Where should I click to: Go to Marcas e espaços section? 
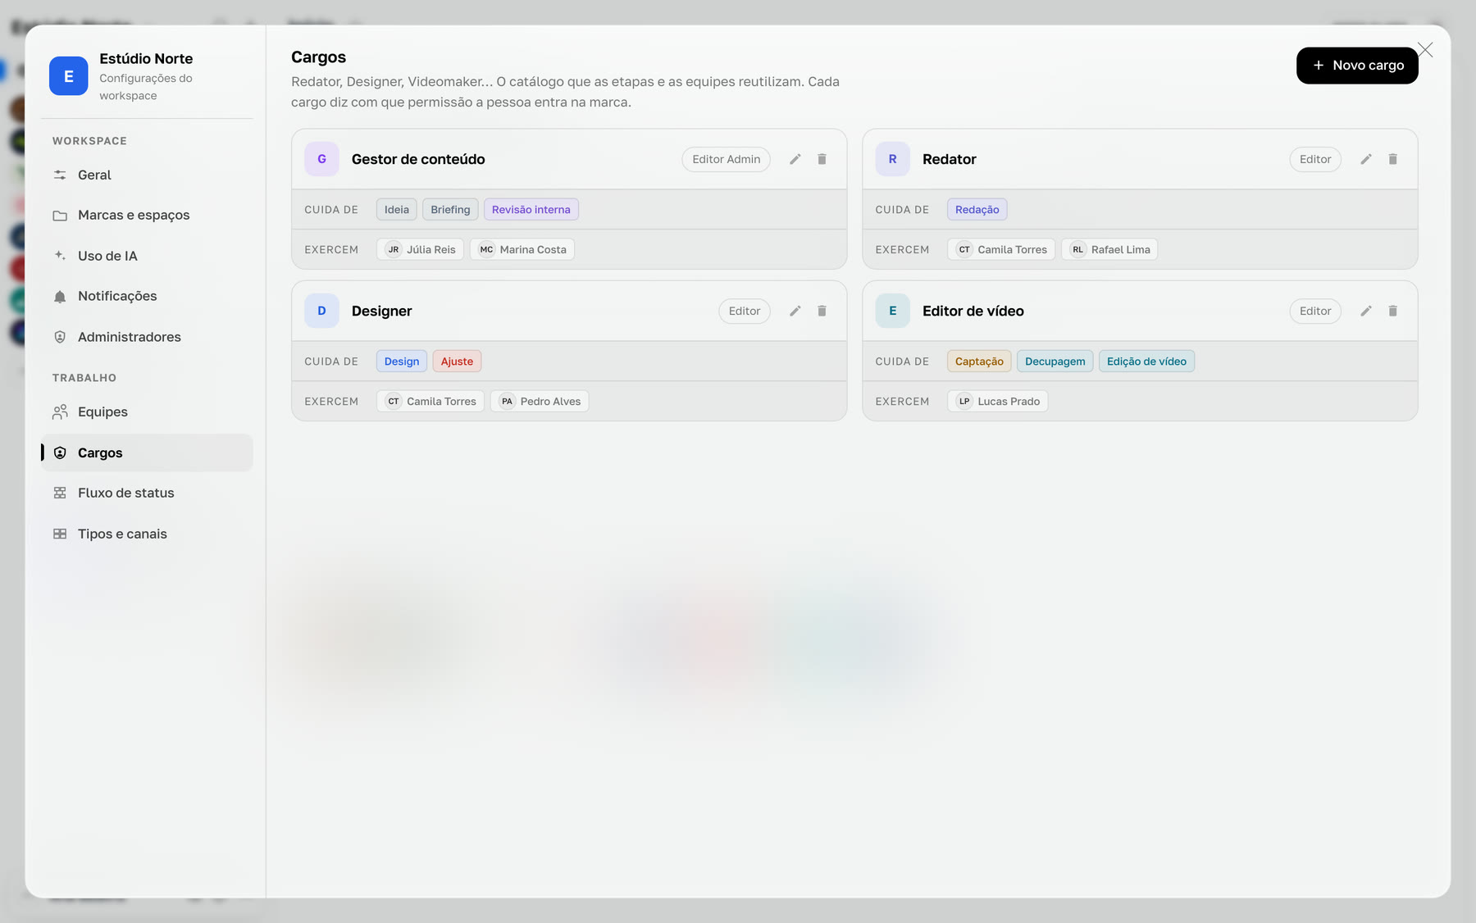tap(147, 215)
